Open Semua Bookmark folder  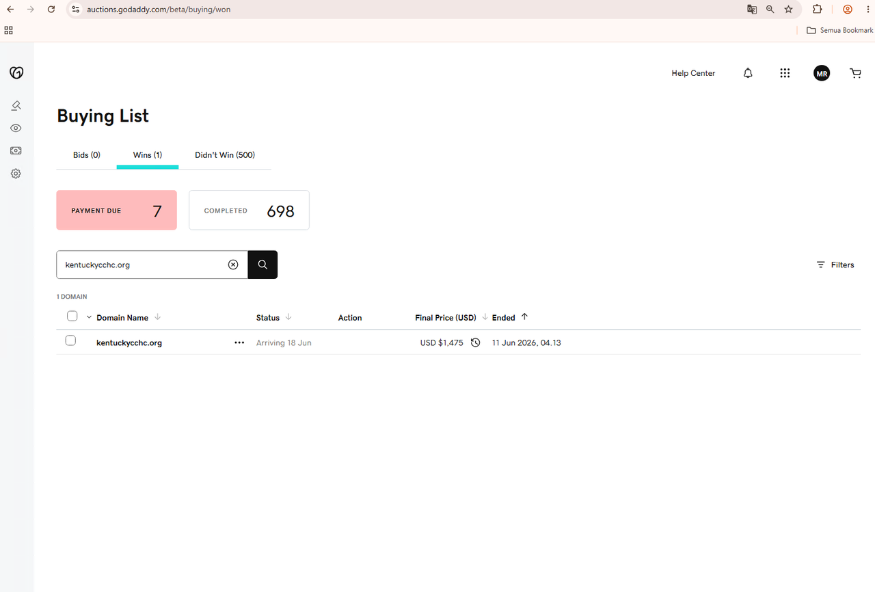click(x=839, y=30)
